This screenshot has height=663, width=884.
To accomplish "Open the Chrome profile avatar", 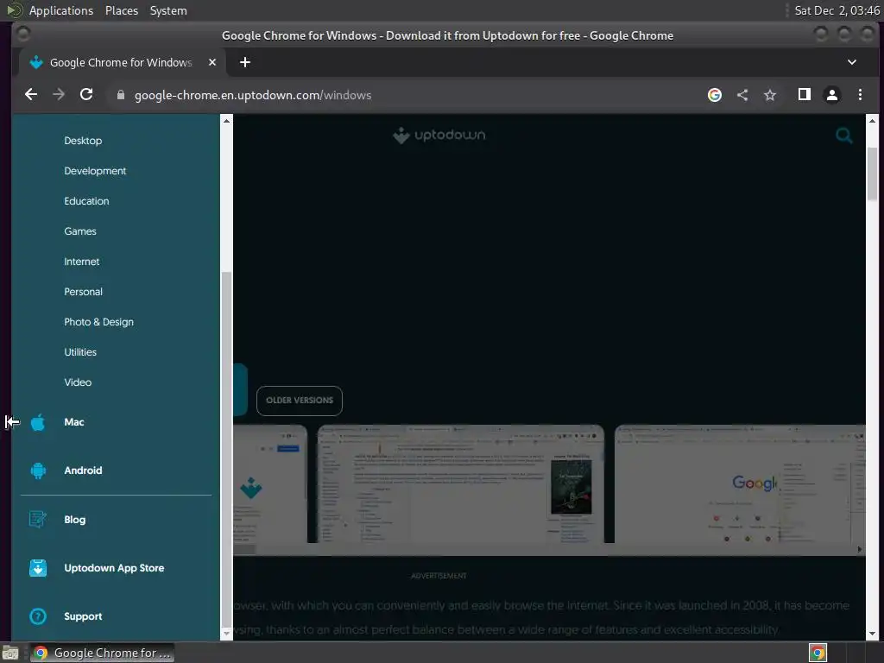I will coord(831,95).
